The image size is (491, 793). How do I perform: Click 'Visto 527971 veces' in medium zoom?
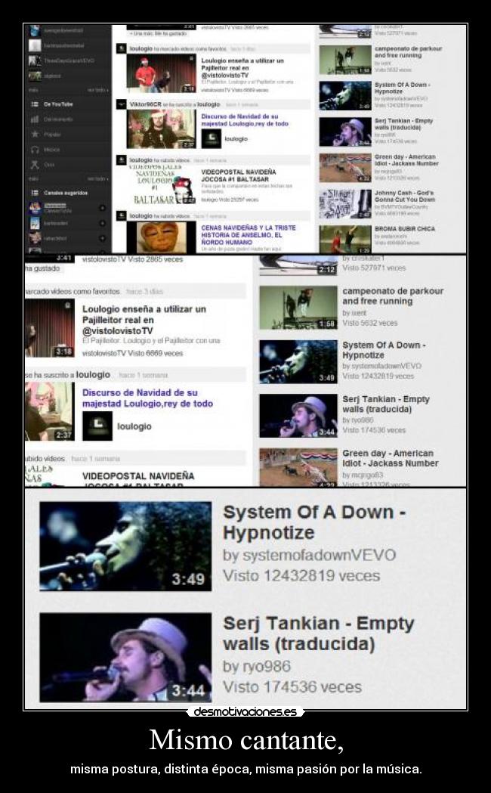[x=374, y=268]
